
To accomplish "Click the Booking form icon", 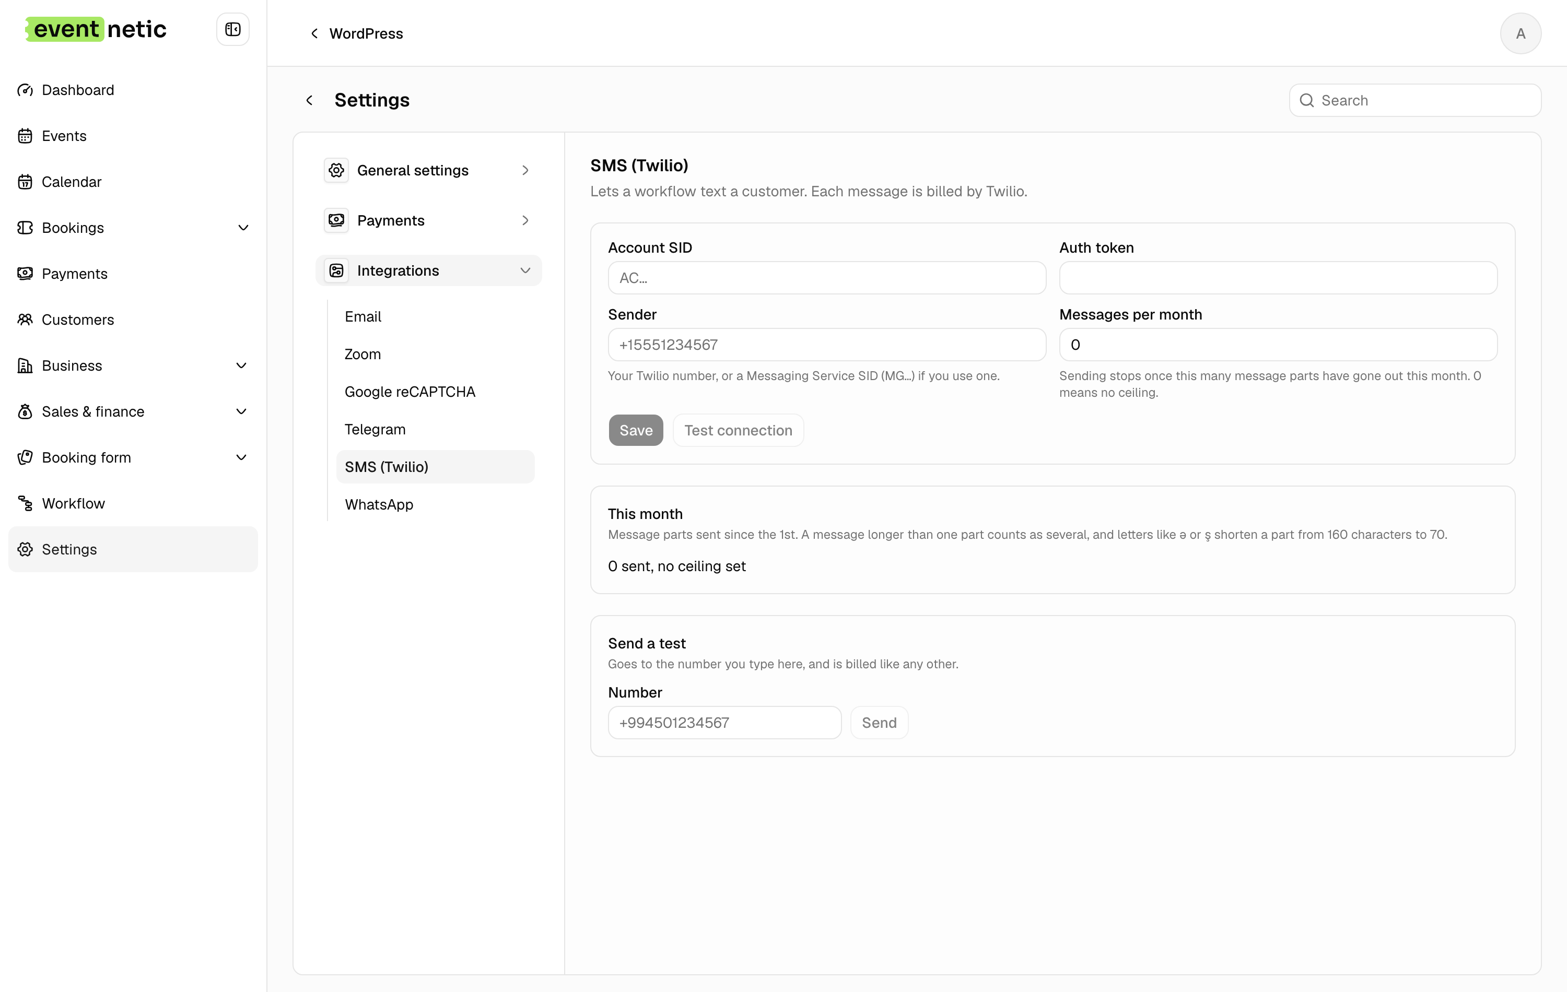I will [25, 457].
